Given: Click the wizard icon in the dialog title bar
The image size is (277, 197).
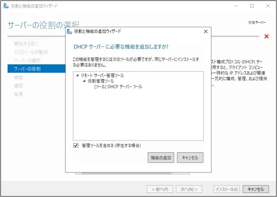Looking at the screenshot, I should [69, 31].
